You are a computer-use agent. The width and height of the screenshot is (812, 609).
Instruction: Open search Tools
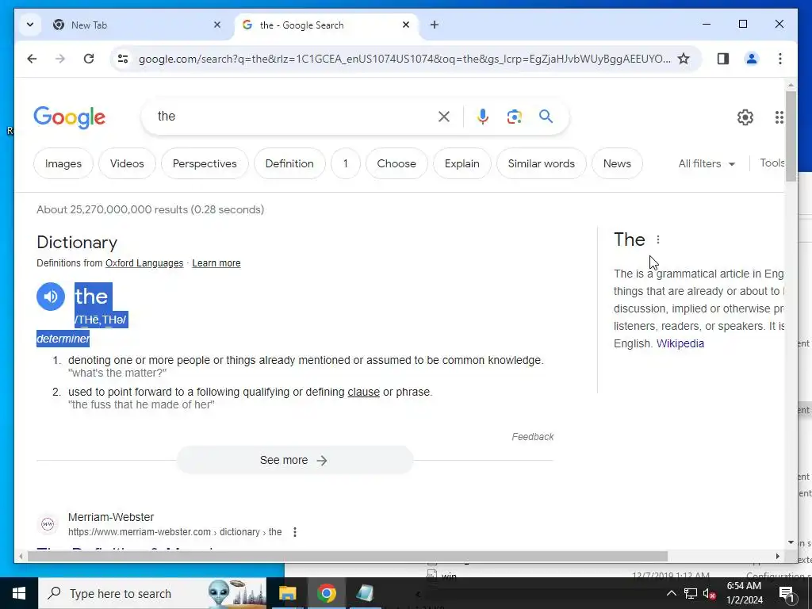point(772,163)
